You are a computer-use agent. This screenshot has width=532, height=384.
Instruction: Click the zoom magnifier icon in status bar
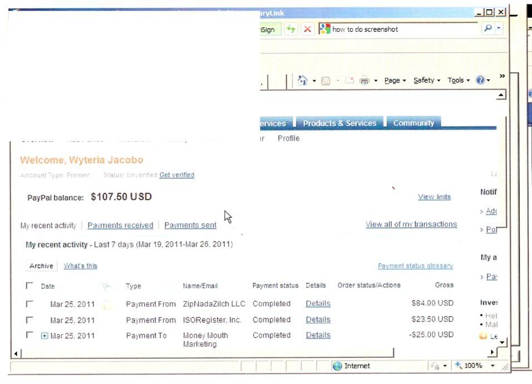click(459, 365)
